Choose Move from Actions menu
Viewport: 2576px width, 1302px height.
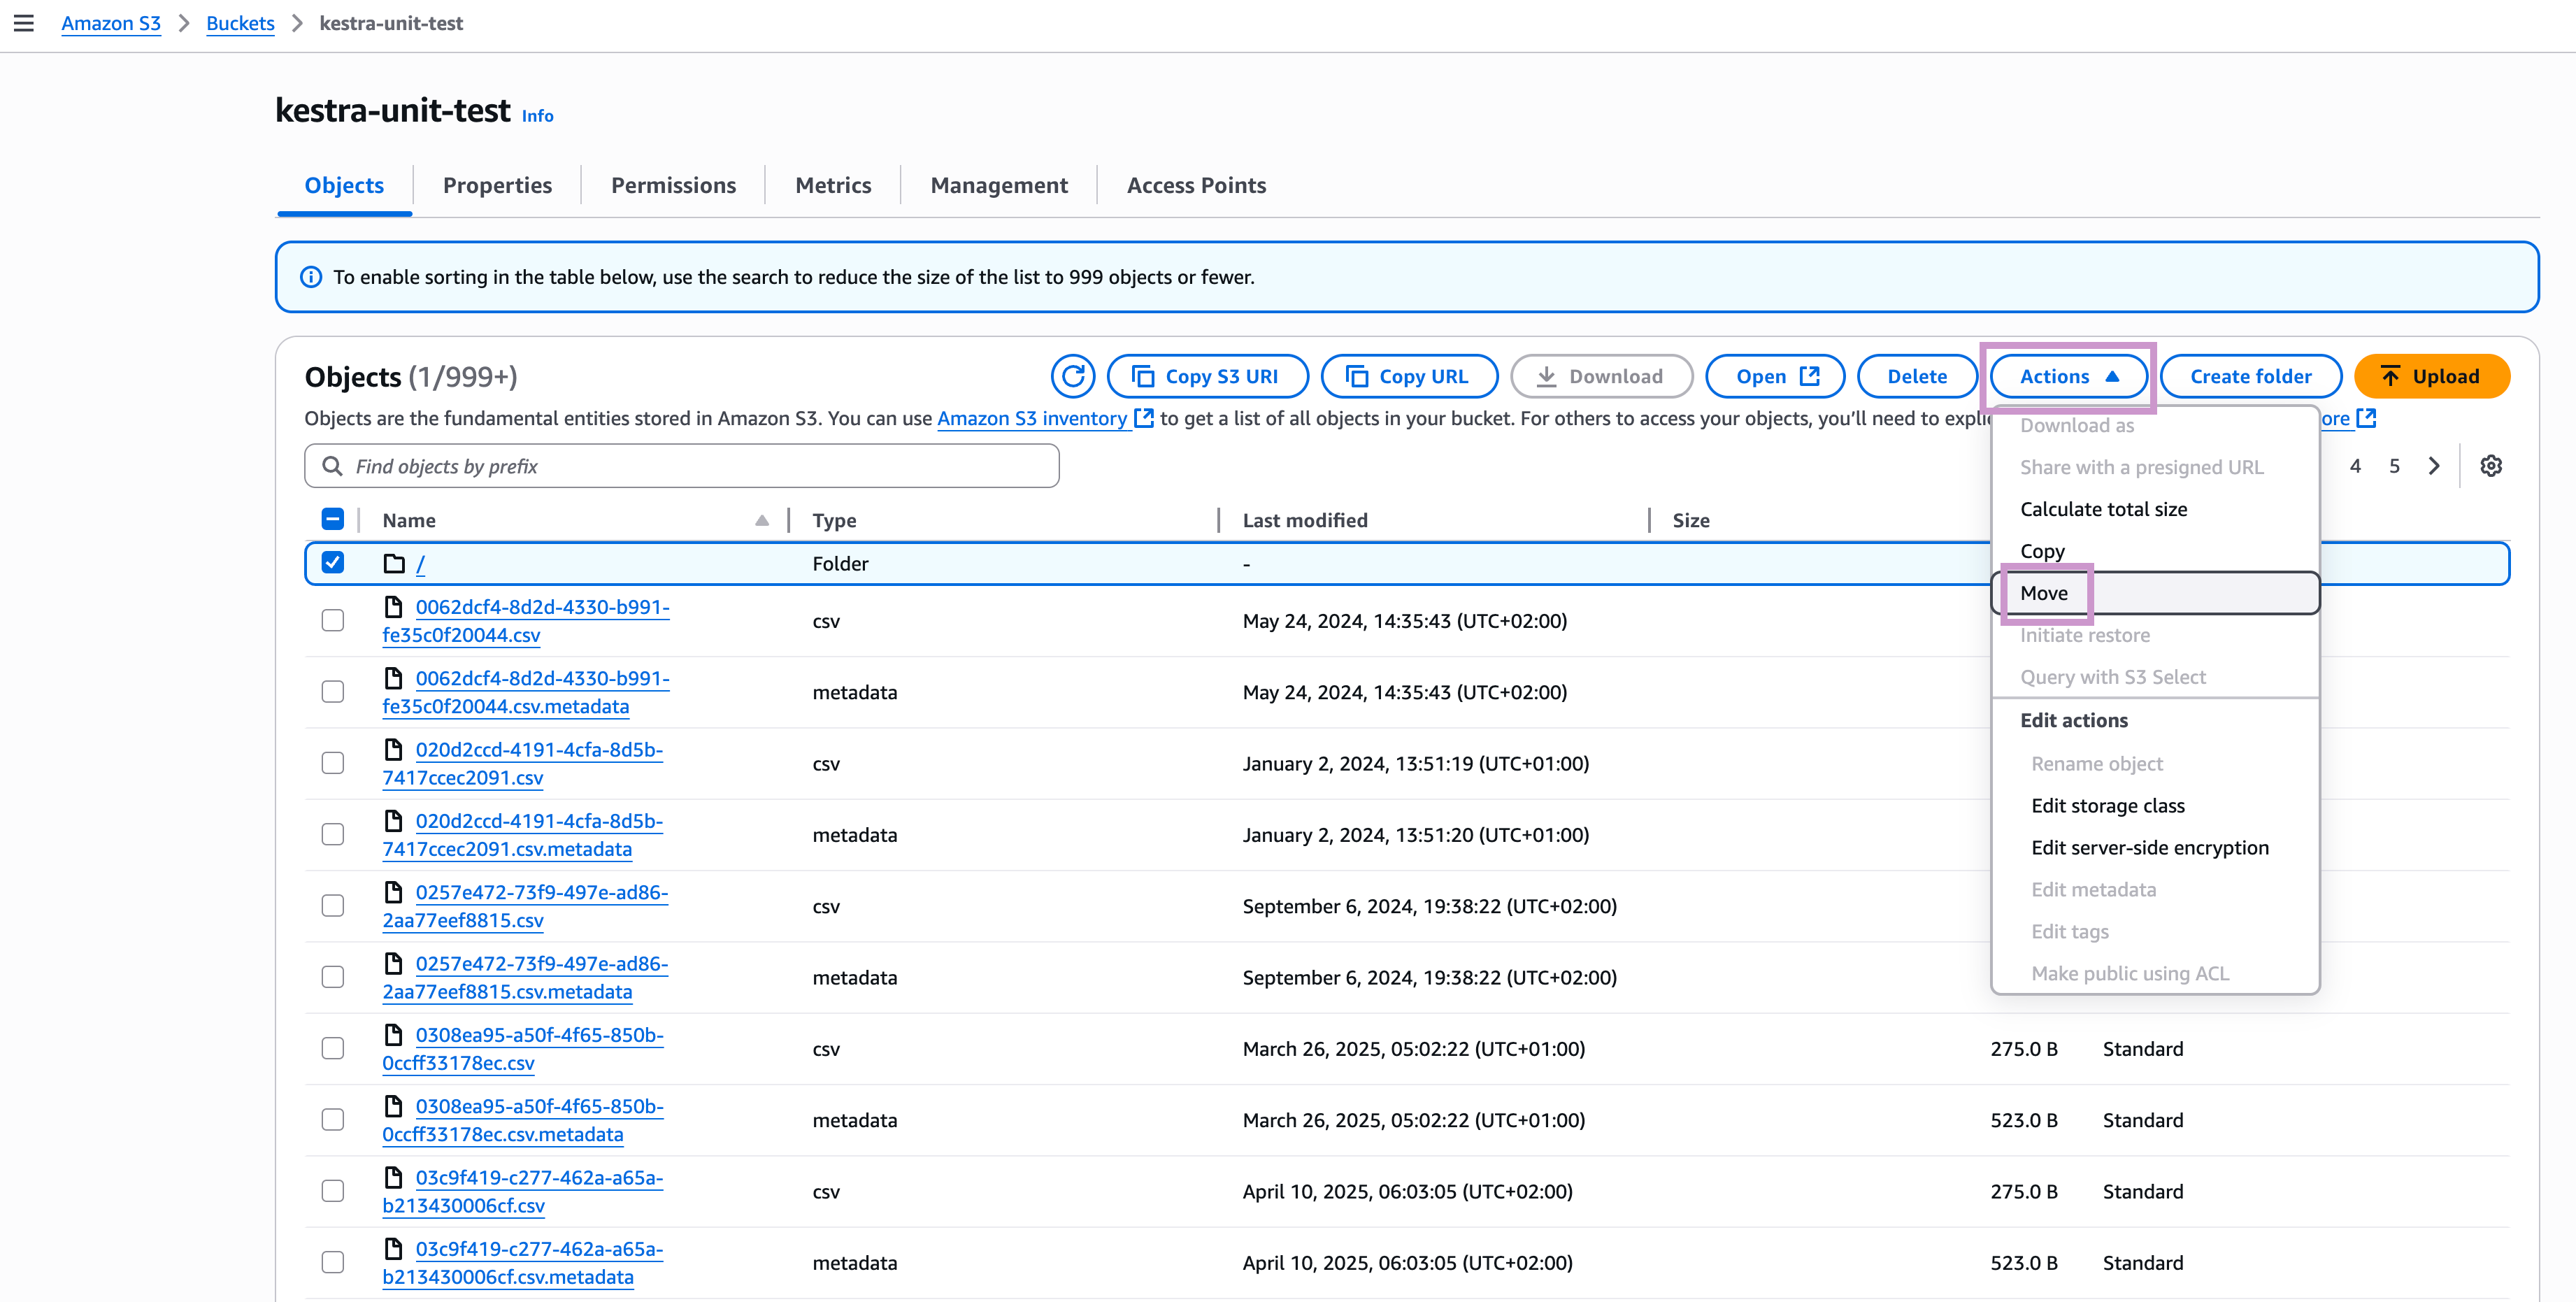[2044, 593]
